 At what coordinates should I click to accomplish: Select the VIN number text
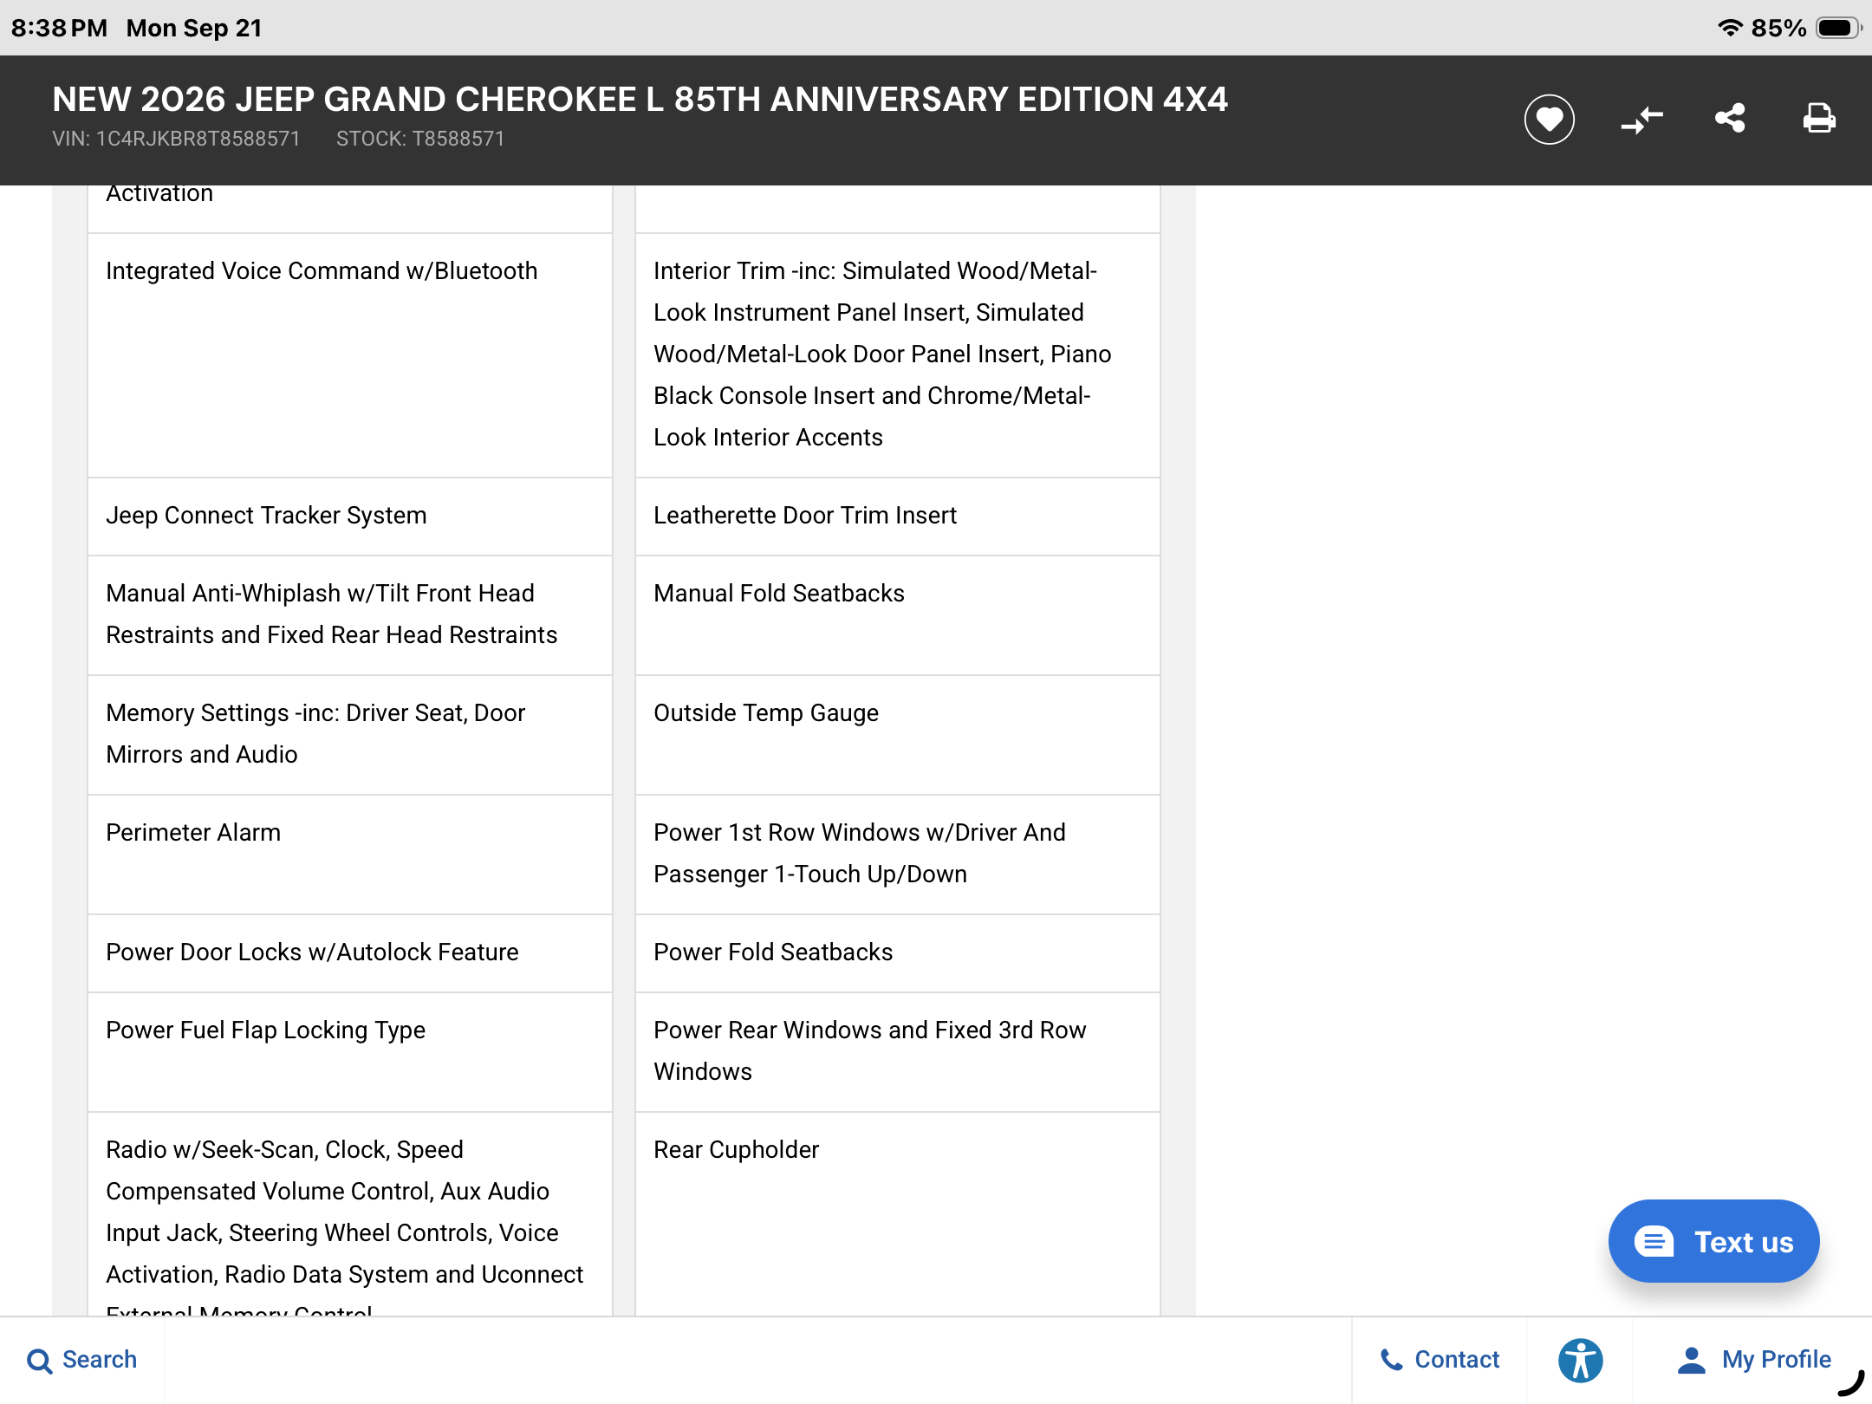coord(176,139)
